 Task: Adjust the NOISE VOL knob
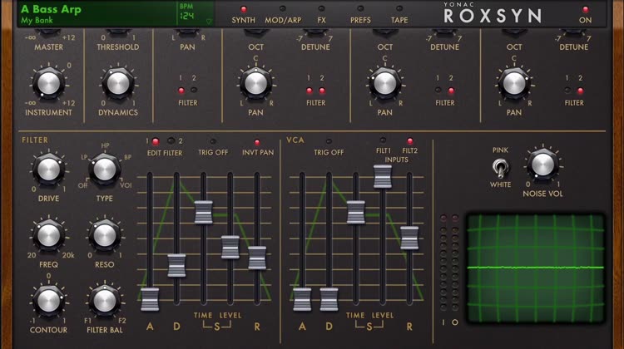542,165
